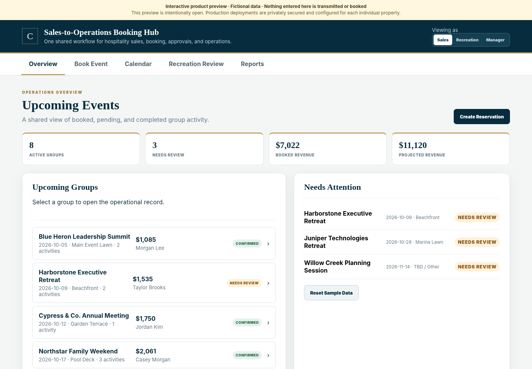
Task: Click the Projected Revenue stat card
Action: [451, 149]
